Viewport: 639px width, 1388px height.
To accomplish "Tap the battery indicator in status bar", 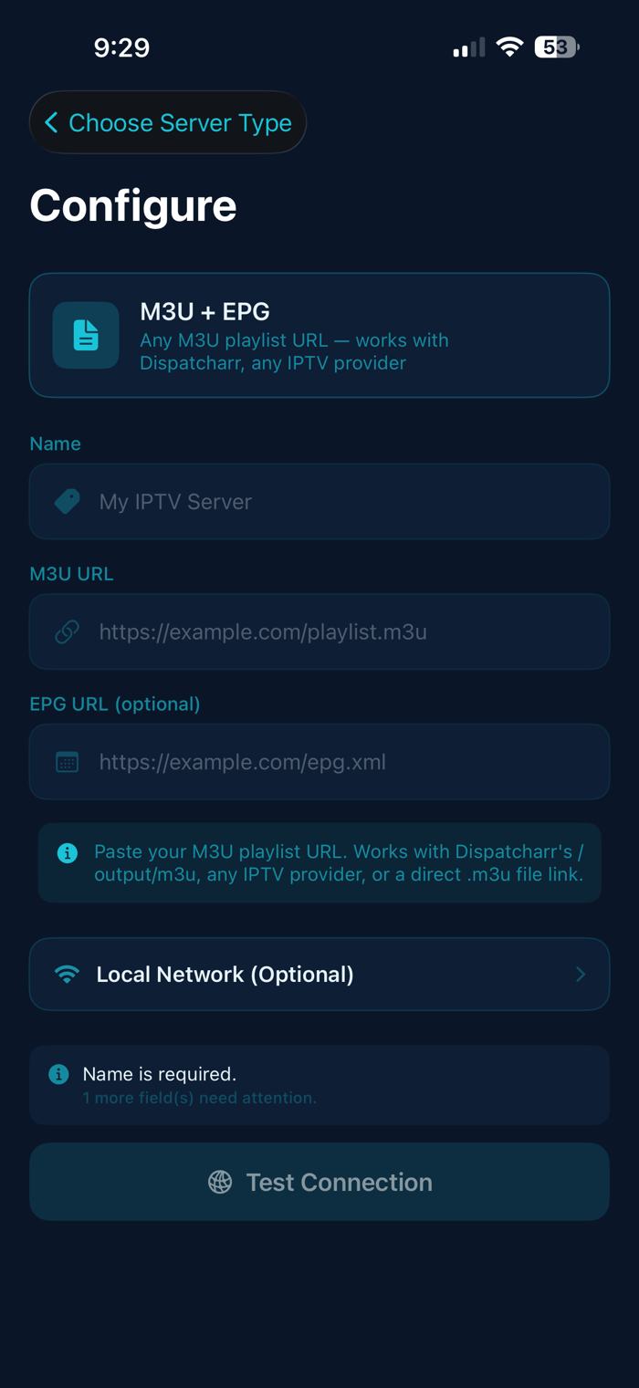I will (x=557, y=47).
